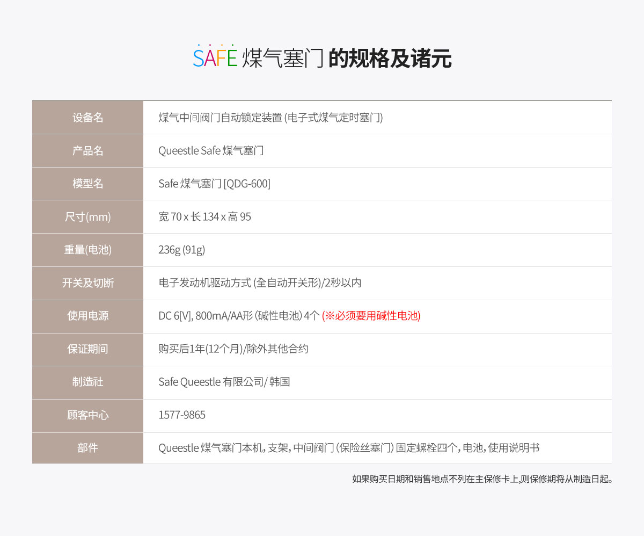Click red note ※必须要用碱性电池
Viewport: 644px width, 536px height.
(371, 316)
